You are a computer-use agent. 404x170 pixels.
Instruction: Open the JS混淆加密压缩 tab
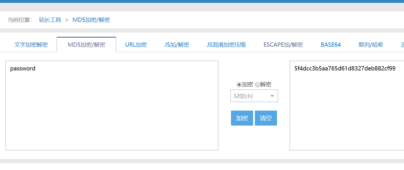point(226,45)
